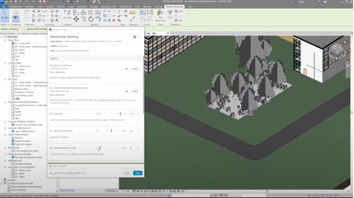Close the {3D} view tab
This screenshot has height=198, width=354.
point(168,33)
